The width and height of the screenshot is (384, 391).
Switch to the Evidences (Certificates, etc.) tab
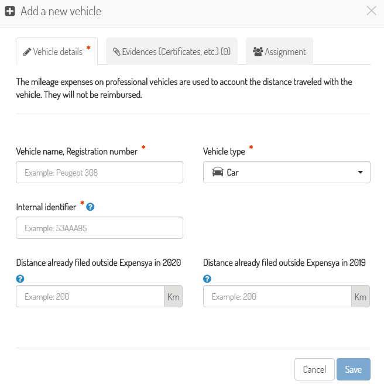172,51
